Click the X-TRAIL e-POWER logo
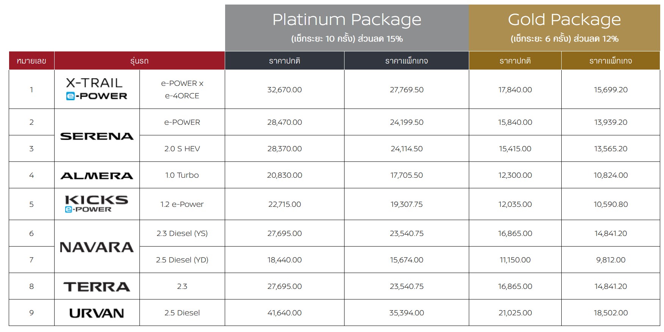The width and height of the screenshot is (664, 332). coord(97,89)
